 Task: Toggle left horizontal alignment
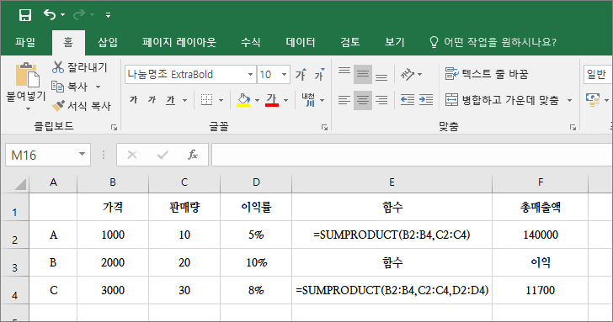pyautogui.click(x=344, y=100)
